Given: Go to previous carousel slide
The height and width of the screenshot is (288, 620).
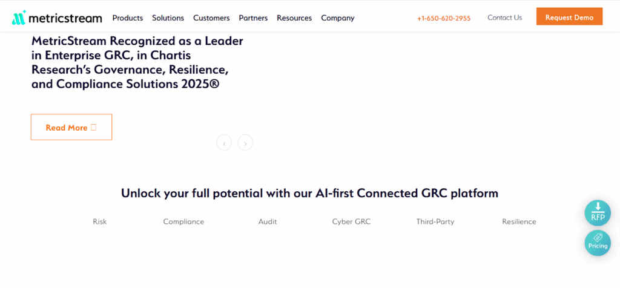Looking at the screenshot, I should pyautogui.click(x=224, y=143).
